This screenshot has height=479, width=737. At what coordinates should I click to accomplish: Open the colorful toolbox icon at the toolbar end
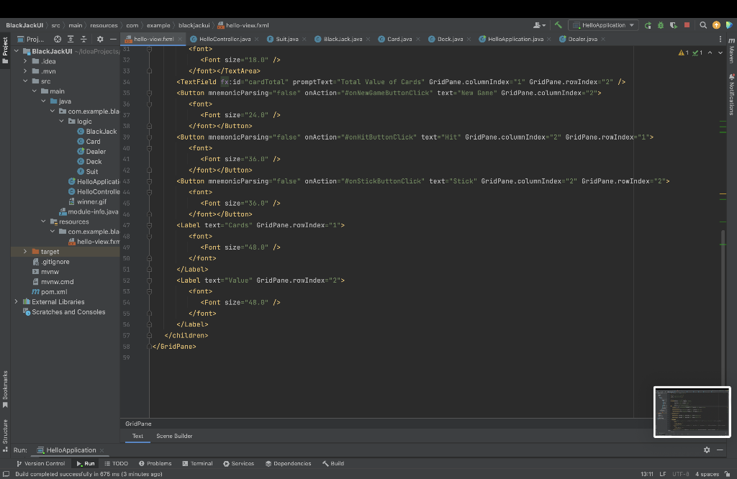click(x=729, y=25)
